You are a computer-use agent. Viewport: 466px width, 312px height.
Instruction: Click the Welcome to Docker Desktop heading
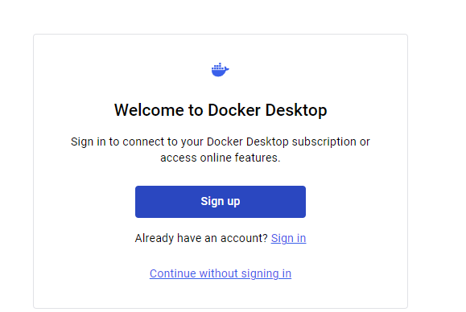point(221,110)
